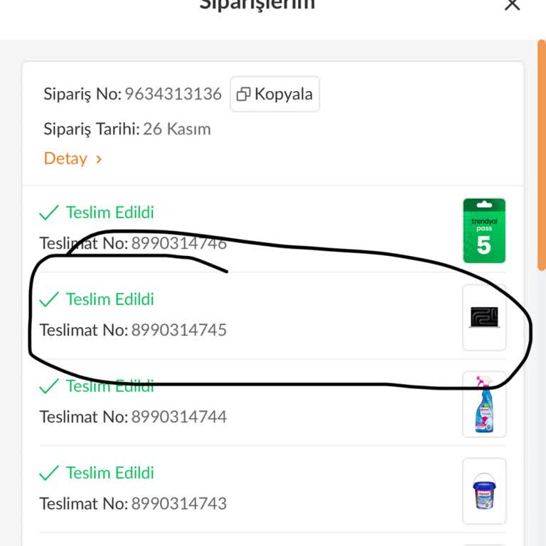This screenshot has height=546, width=546.
Task: Click the copy icon beside the order number
Action: click(x=244, y=95)
